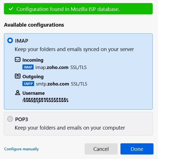Click the blue SMTP protocol badge

(x=28, y=84)
